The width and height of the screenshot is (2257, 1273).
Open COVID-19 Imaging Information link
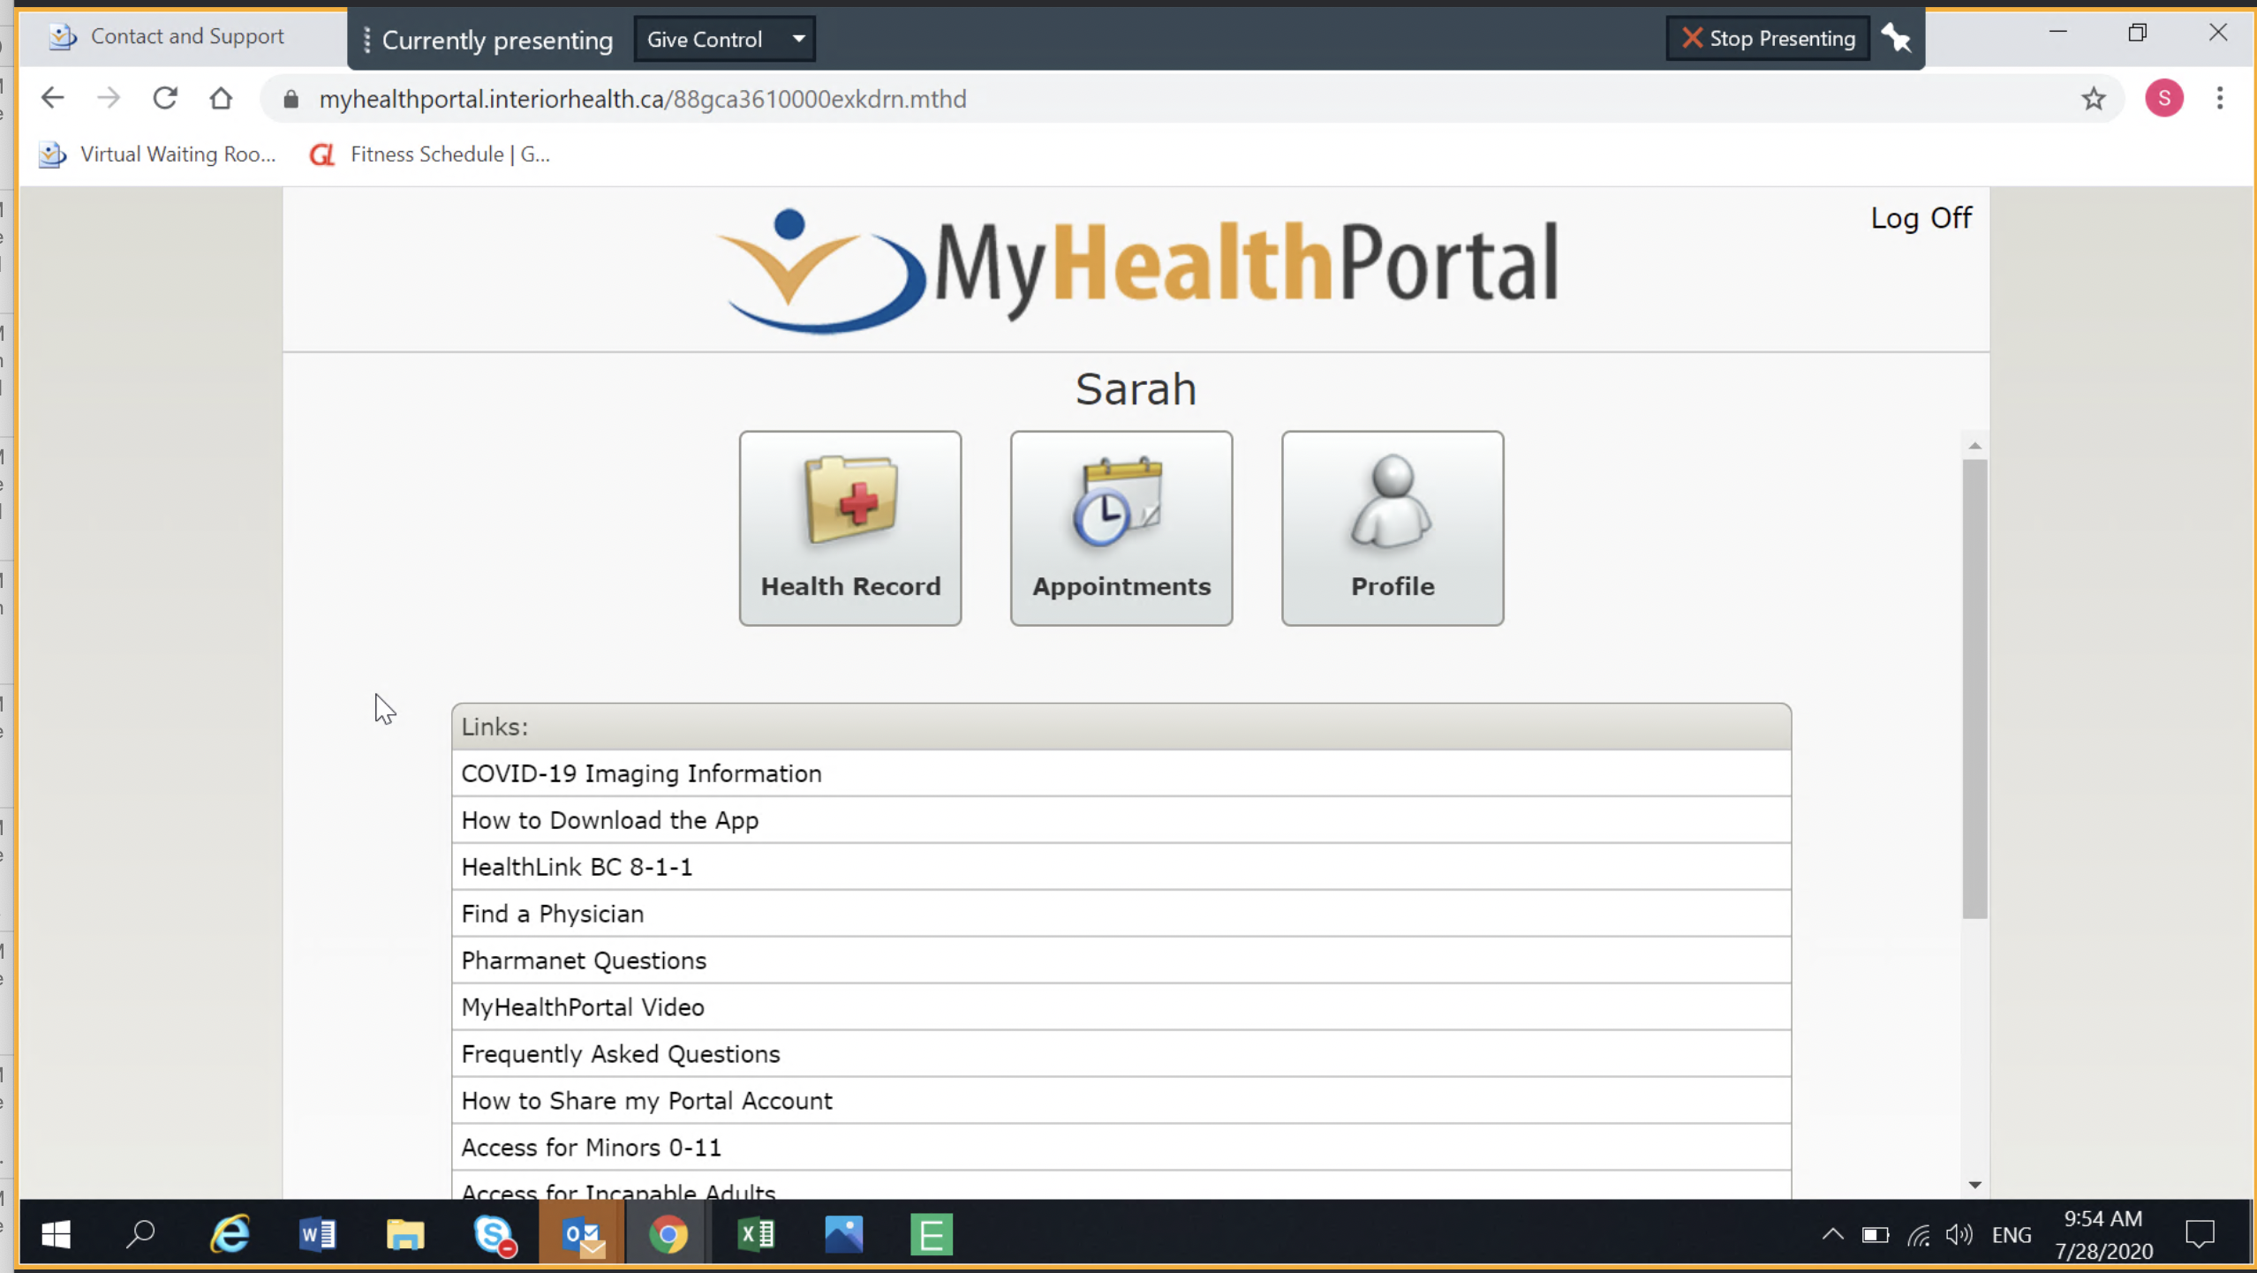click(641, 773)
